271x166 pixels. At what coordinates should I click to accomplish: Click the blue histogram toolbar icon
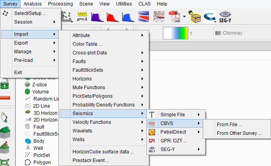[128, 17]
